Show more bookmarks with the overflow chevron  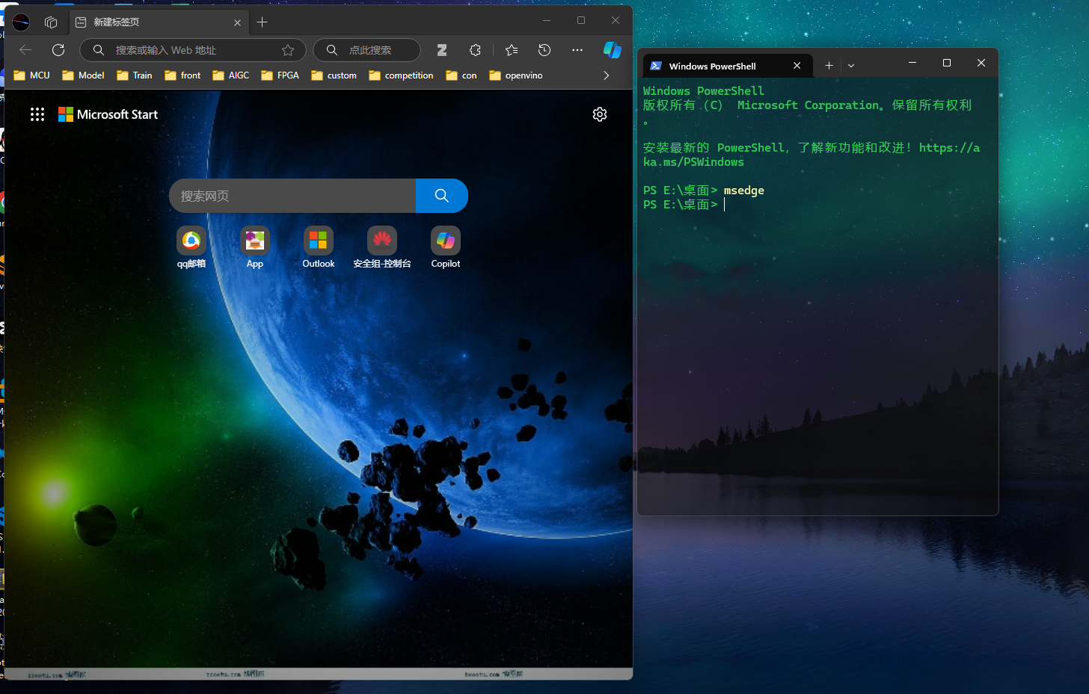(x=606, y=75)
